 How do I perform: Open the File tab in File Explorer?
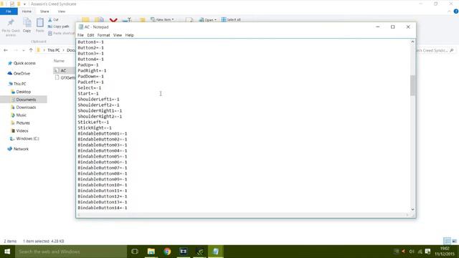click(x=9, y=11)
